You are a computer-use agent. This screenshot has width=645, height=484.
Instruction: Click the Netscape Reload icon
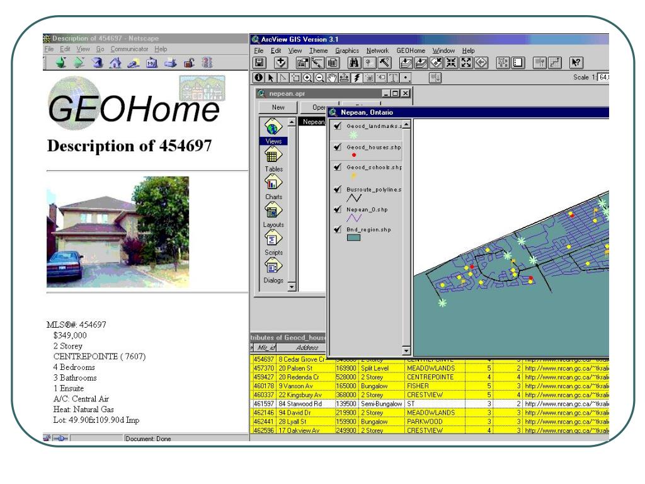[97, 62]
